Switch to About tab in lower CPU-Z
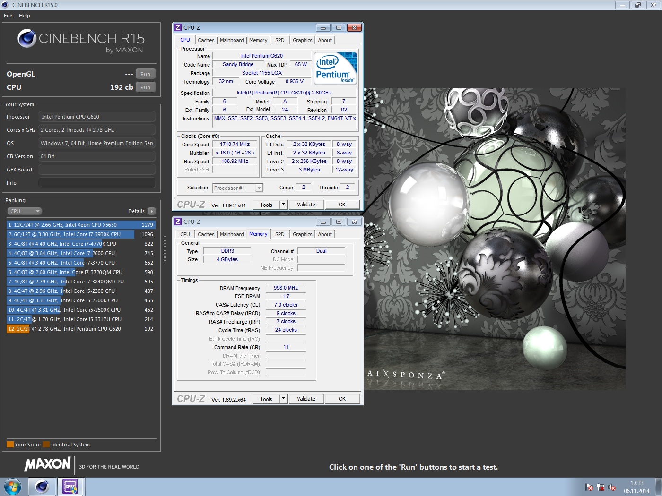Viewport: 662px width, 496px height. [325, 234]
